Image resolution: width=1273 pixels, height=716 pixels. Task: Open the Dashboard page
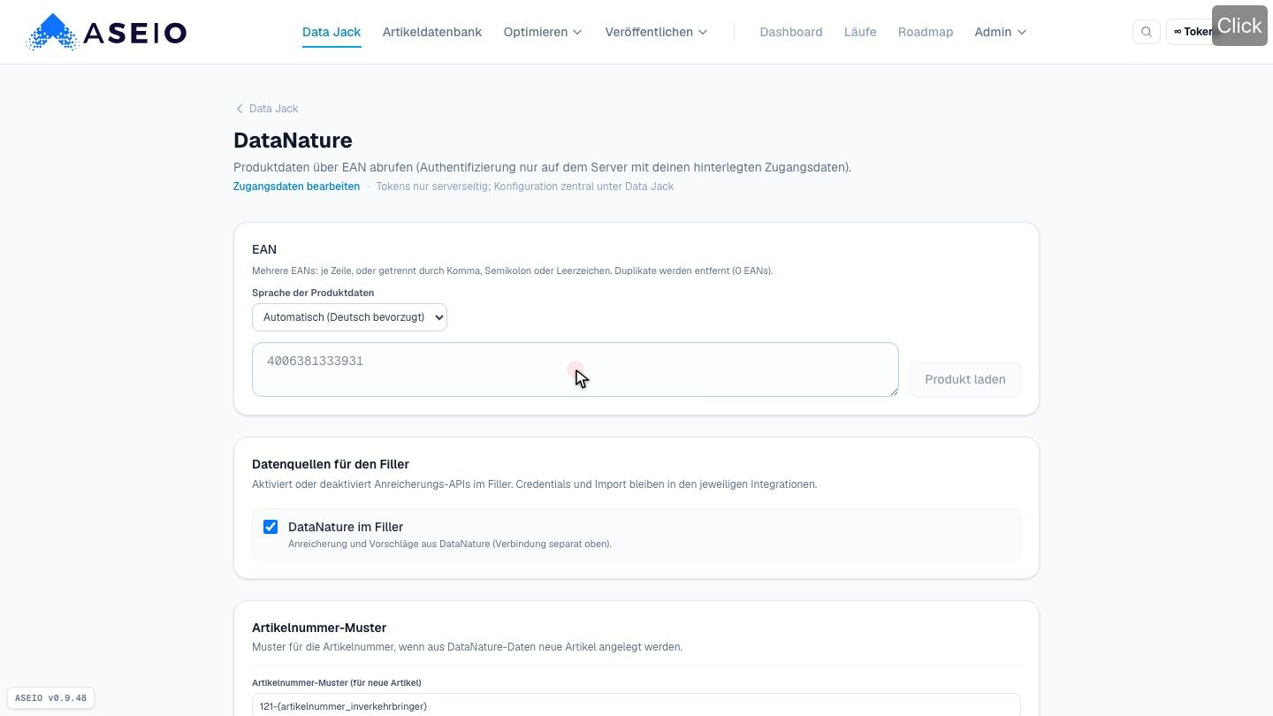coord(791,32)
